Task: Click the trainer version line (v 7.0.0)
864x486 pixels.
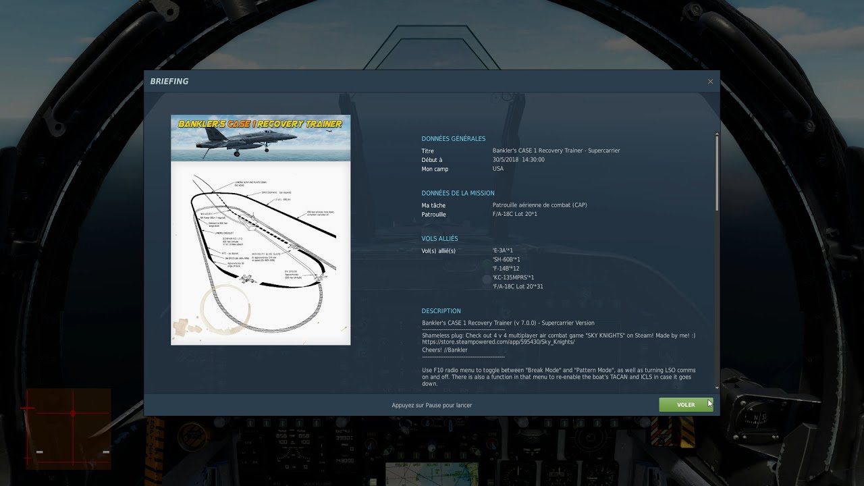Action: pyautogui.click(x=508, y=323)
